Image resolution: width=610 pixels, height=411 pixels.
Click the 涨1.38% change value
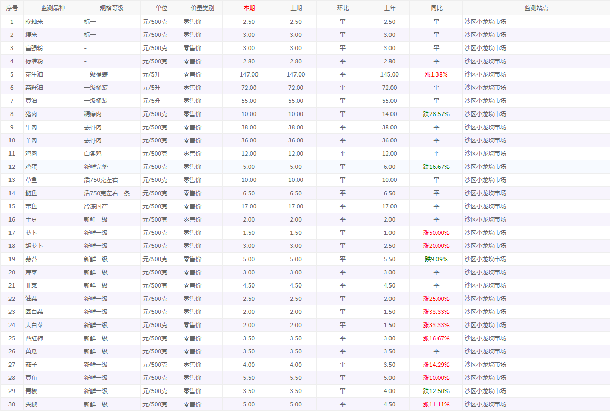[x=436, y=74]
